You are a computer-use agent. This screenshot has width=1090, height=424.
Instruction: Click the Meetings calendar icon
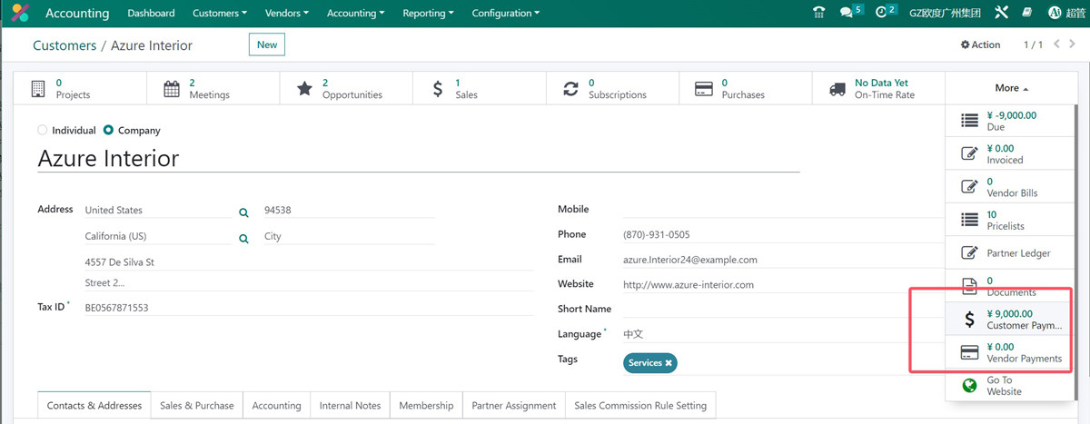click(172, 89)
